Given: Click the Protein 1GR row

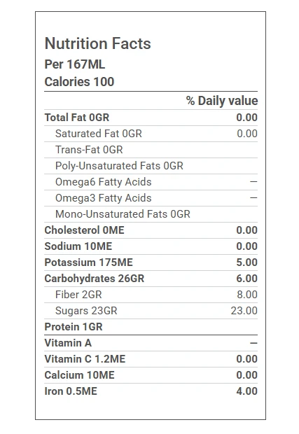Looking at the screenshot, I should (x=151, y=327).
